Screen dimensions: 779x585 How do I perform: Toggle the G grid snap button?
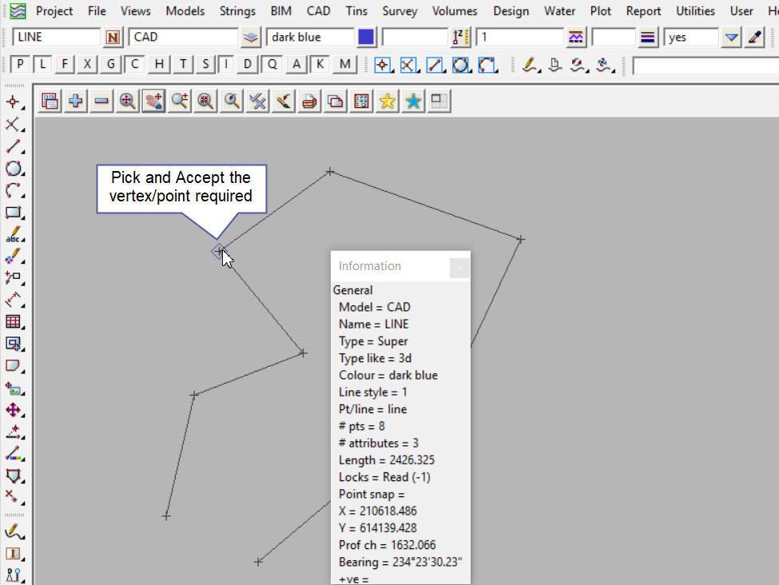[111, 65]
